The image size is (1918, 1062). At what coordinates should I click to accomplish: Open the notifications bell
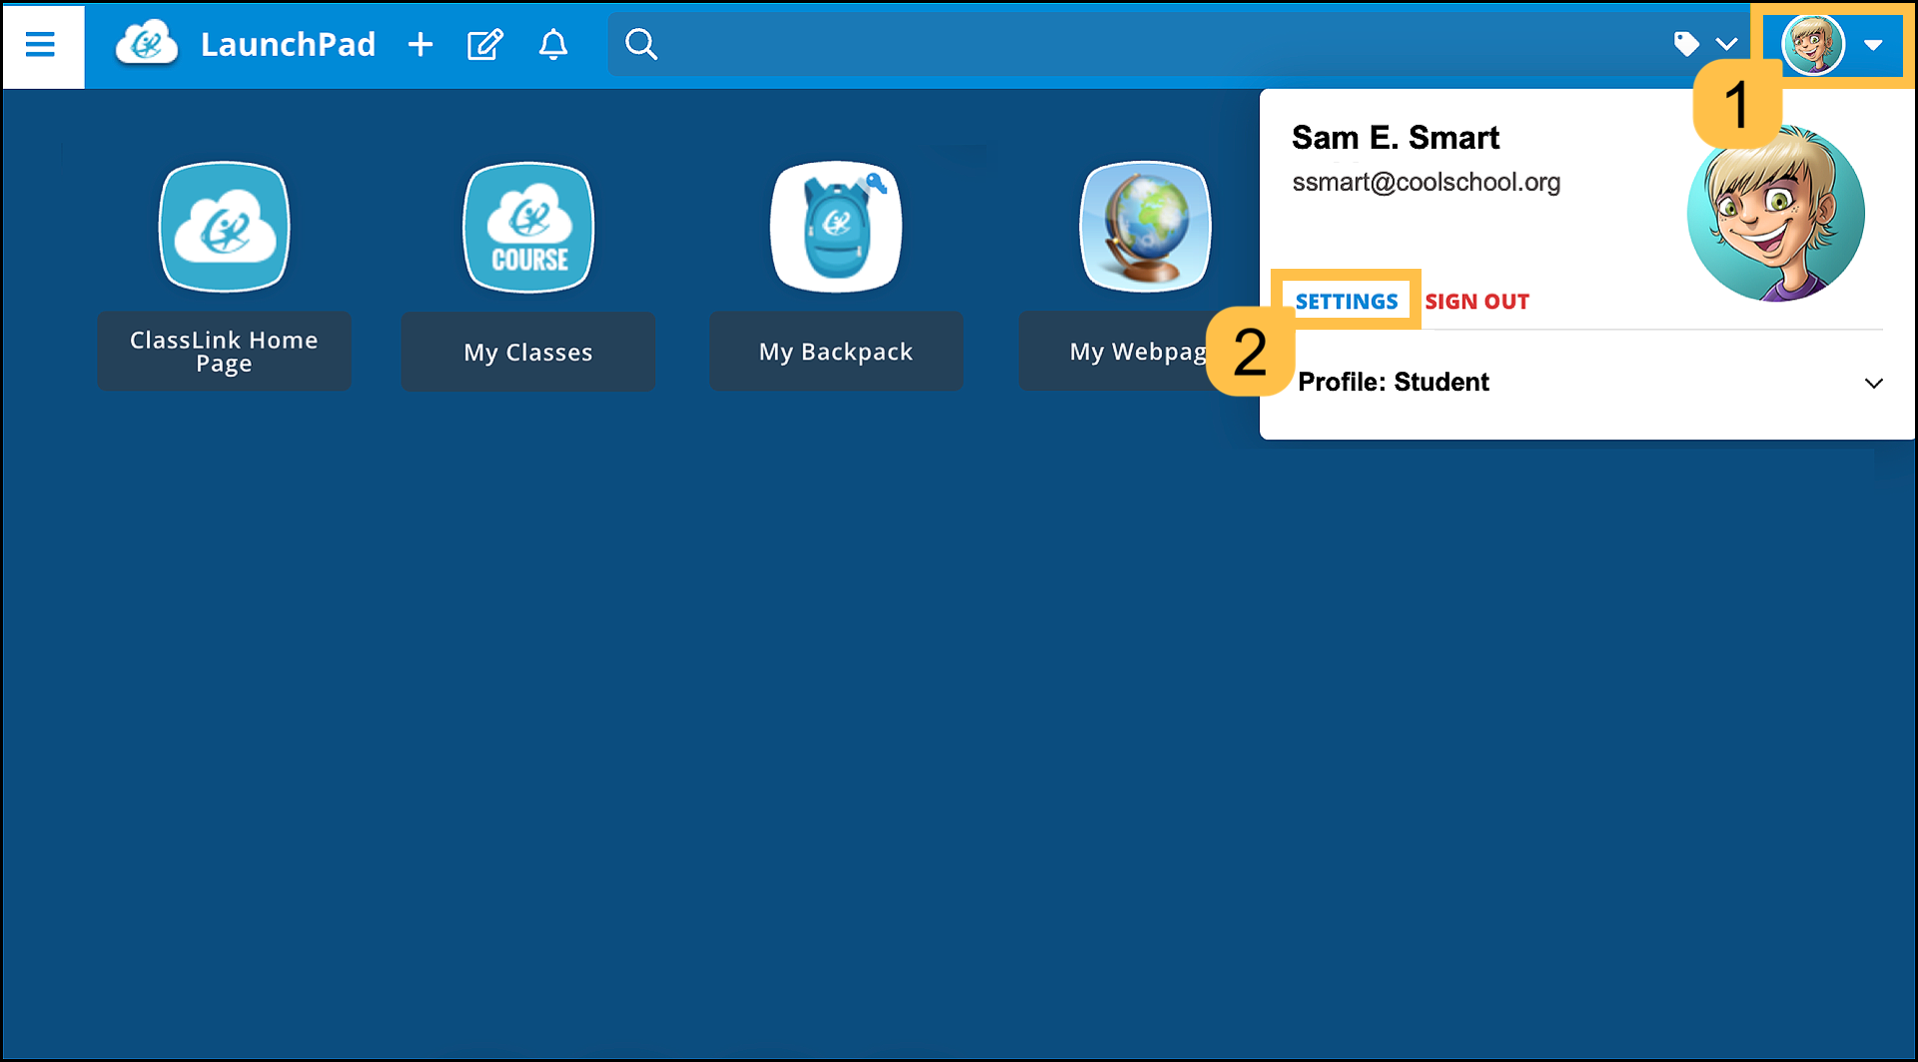(x=552, y=44)
